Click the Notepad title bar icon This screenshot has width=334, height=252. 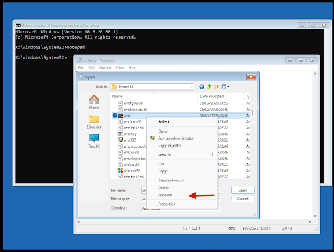(79, 61)
